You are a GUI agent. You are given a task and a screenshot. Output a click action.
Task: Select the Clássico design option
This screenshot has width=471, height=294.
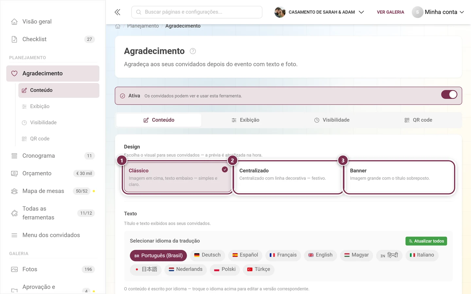pyautogui.click(x=177, y=177)
